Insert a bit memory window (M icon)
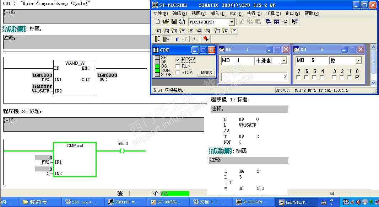379x207 pixels. tap(174, 31)
